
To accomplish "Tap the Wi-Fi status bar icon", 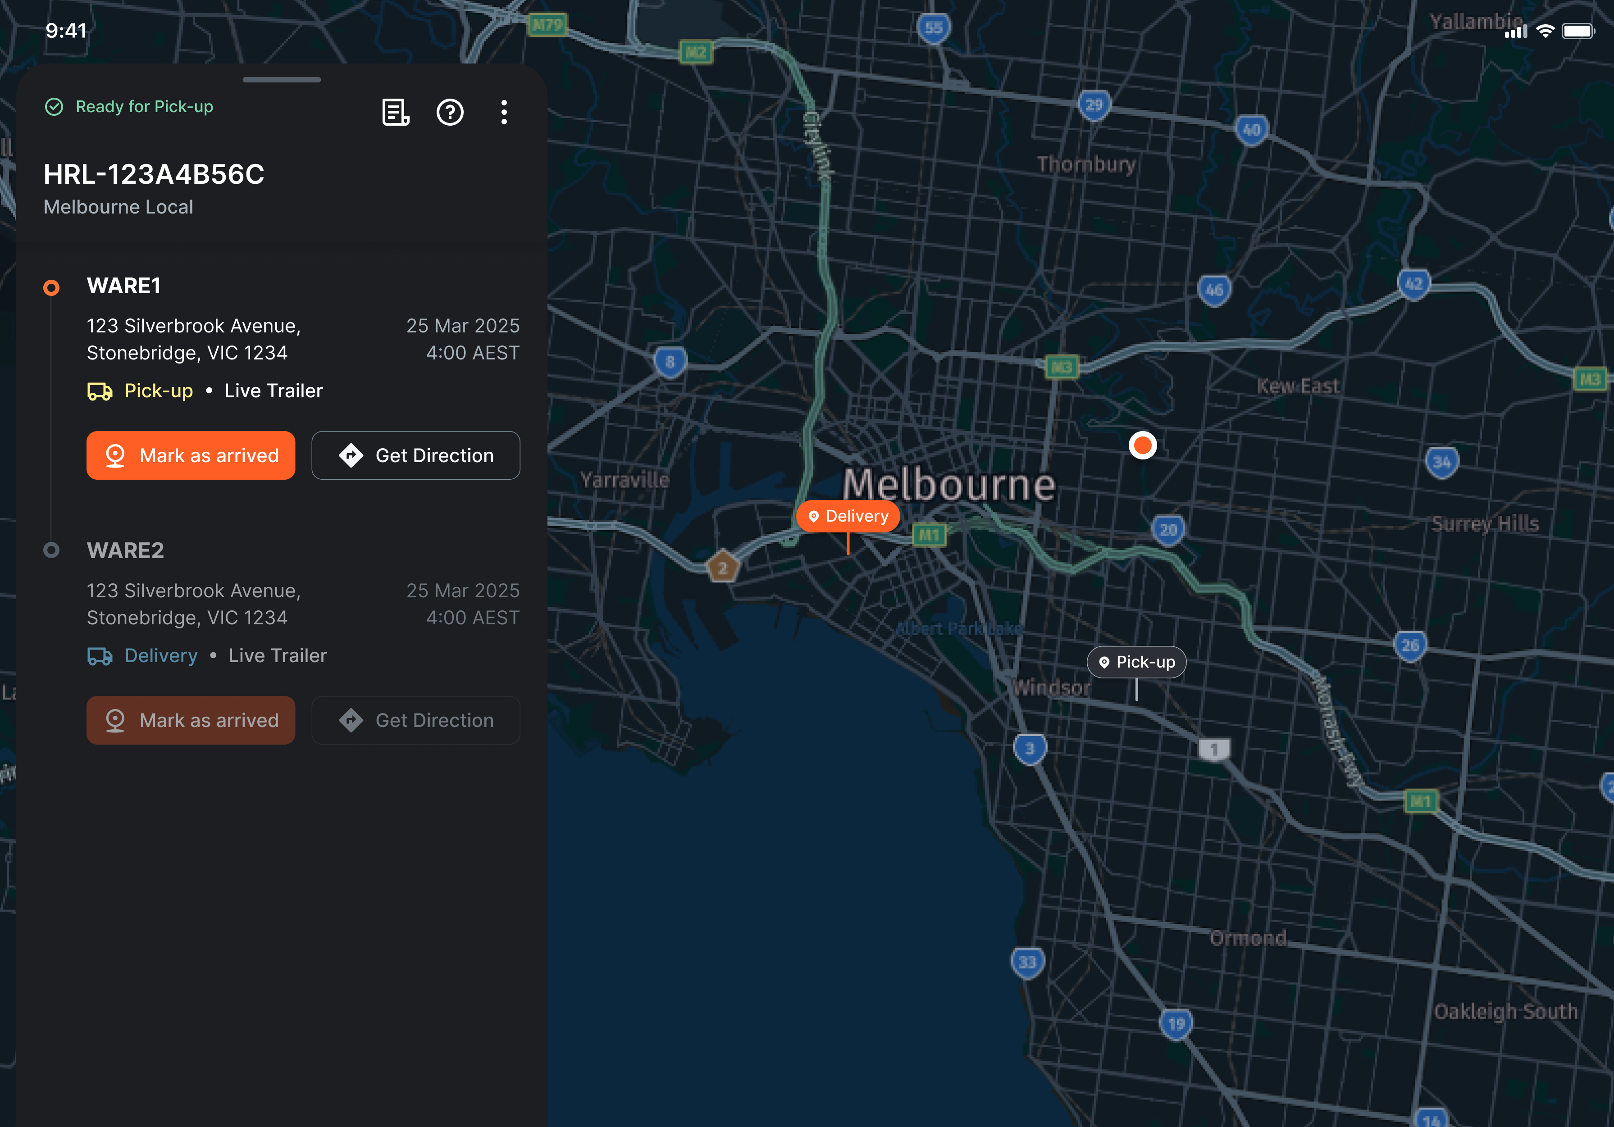I will coord(1545,31).
